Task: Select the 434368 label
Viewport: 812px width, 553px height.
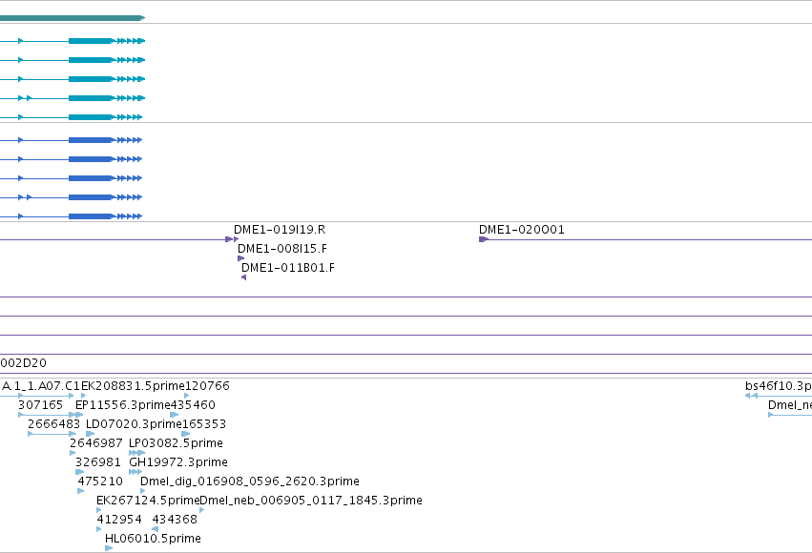Action: pos(175,520)
